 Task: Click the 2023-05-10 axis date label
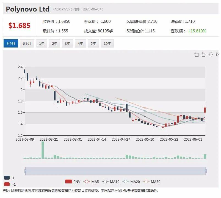pos(145,140)
